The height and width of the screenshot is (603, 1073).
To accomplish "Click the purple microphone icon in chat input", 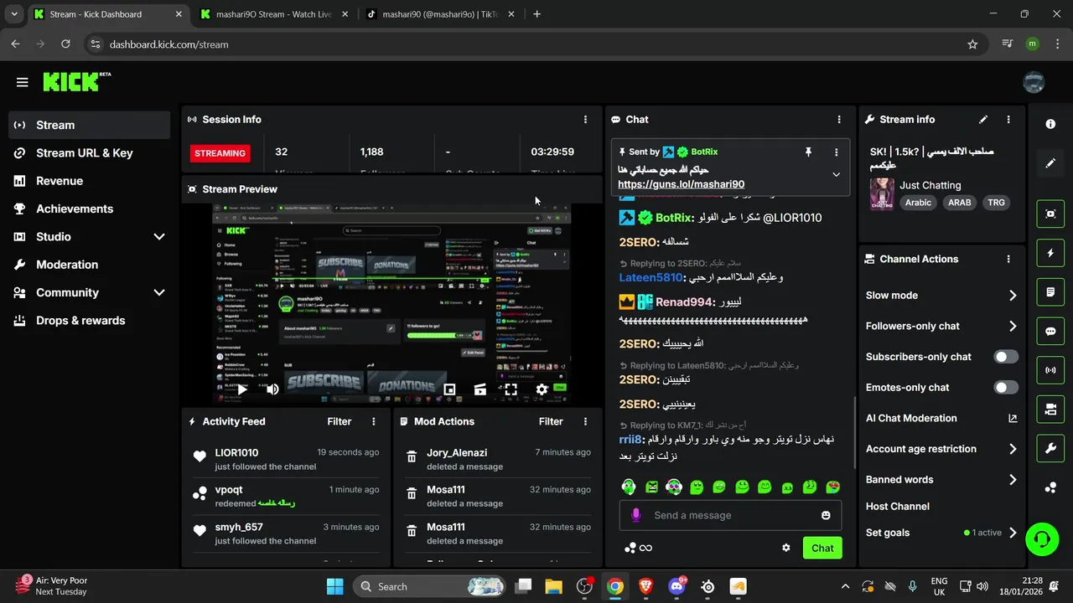I will click(636, 515).
